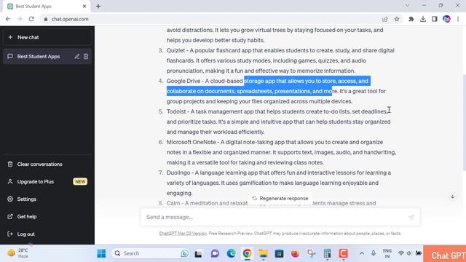
Task: Delete chat with the trash icon
Action: [x=86, y=57]
